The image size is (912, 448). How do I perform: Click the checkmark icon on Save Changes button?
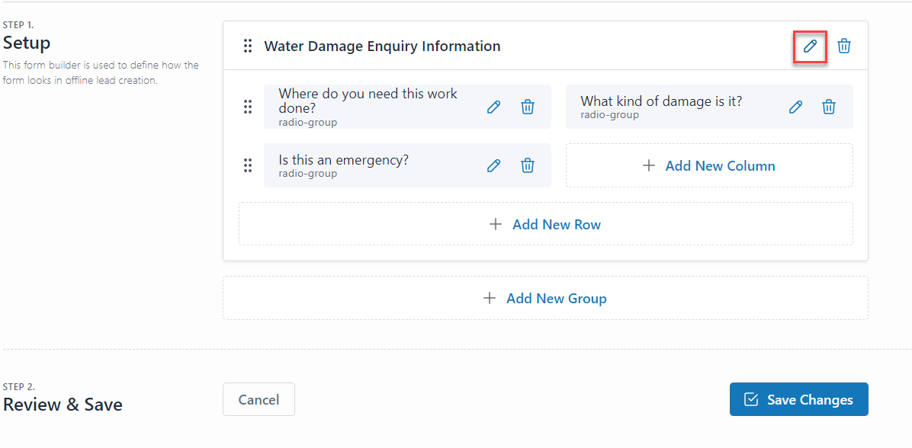coord(752,399)
